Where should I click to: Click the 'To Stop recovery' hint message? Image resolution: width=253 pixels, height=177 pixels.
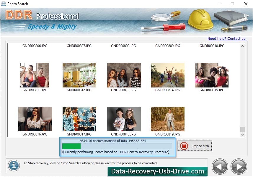(91, 163)
